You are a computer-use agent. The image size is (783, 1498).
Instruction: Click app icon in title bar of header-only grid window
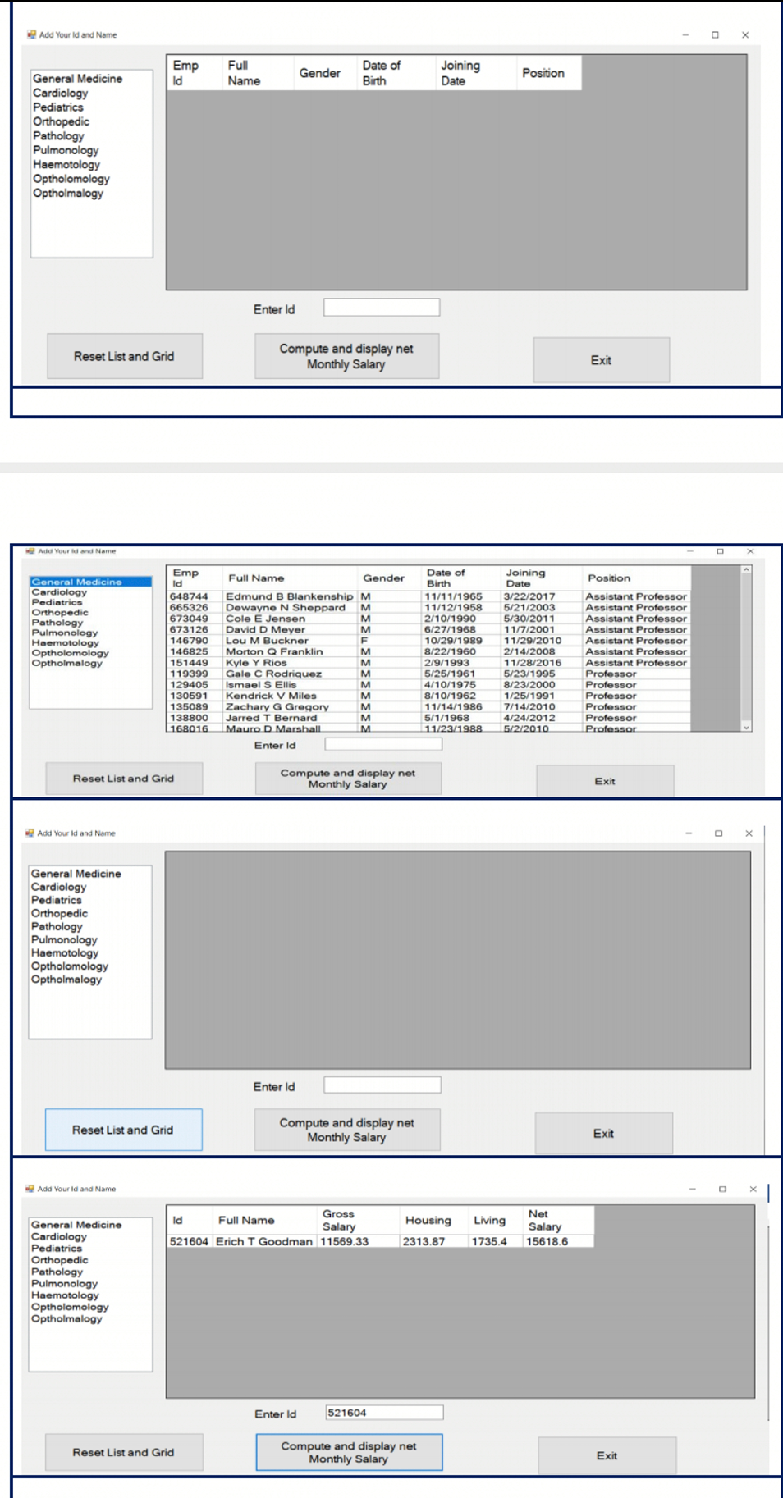pyautogui.click(x=31, y=34)
